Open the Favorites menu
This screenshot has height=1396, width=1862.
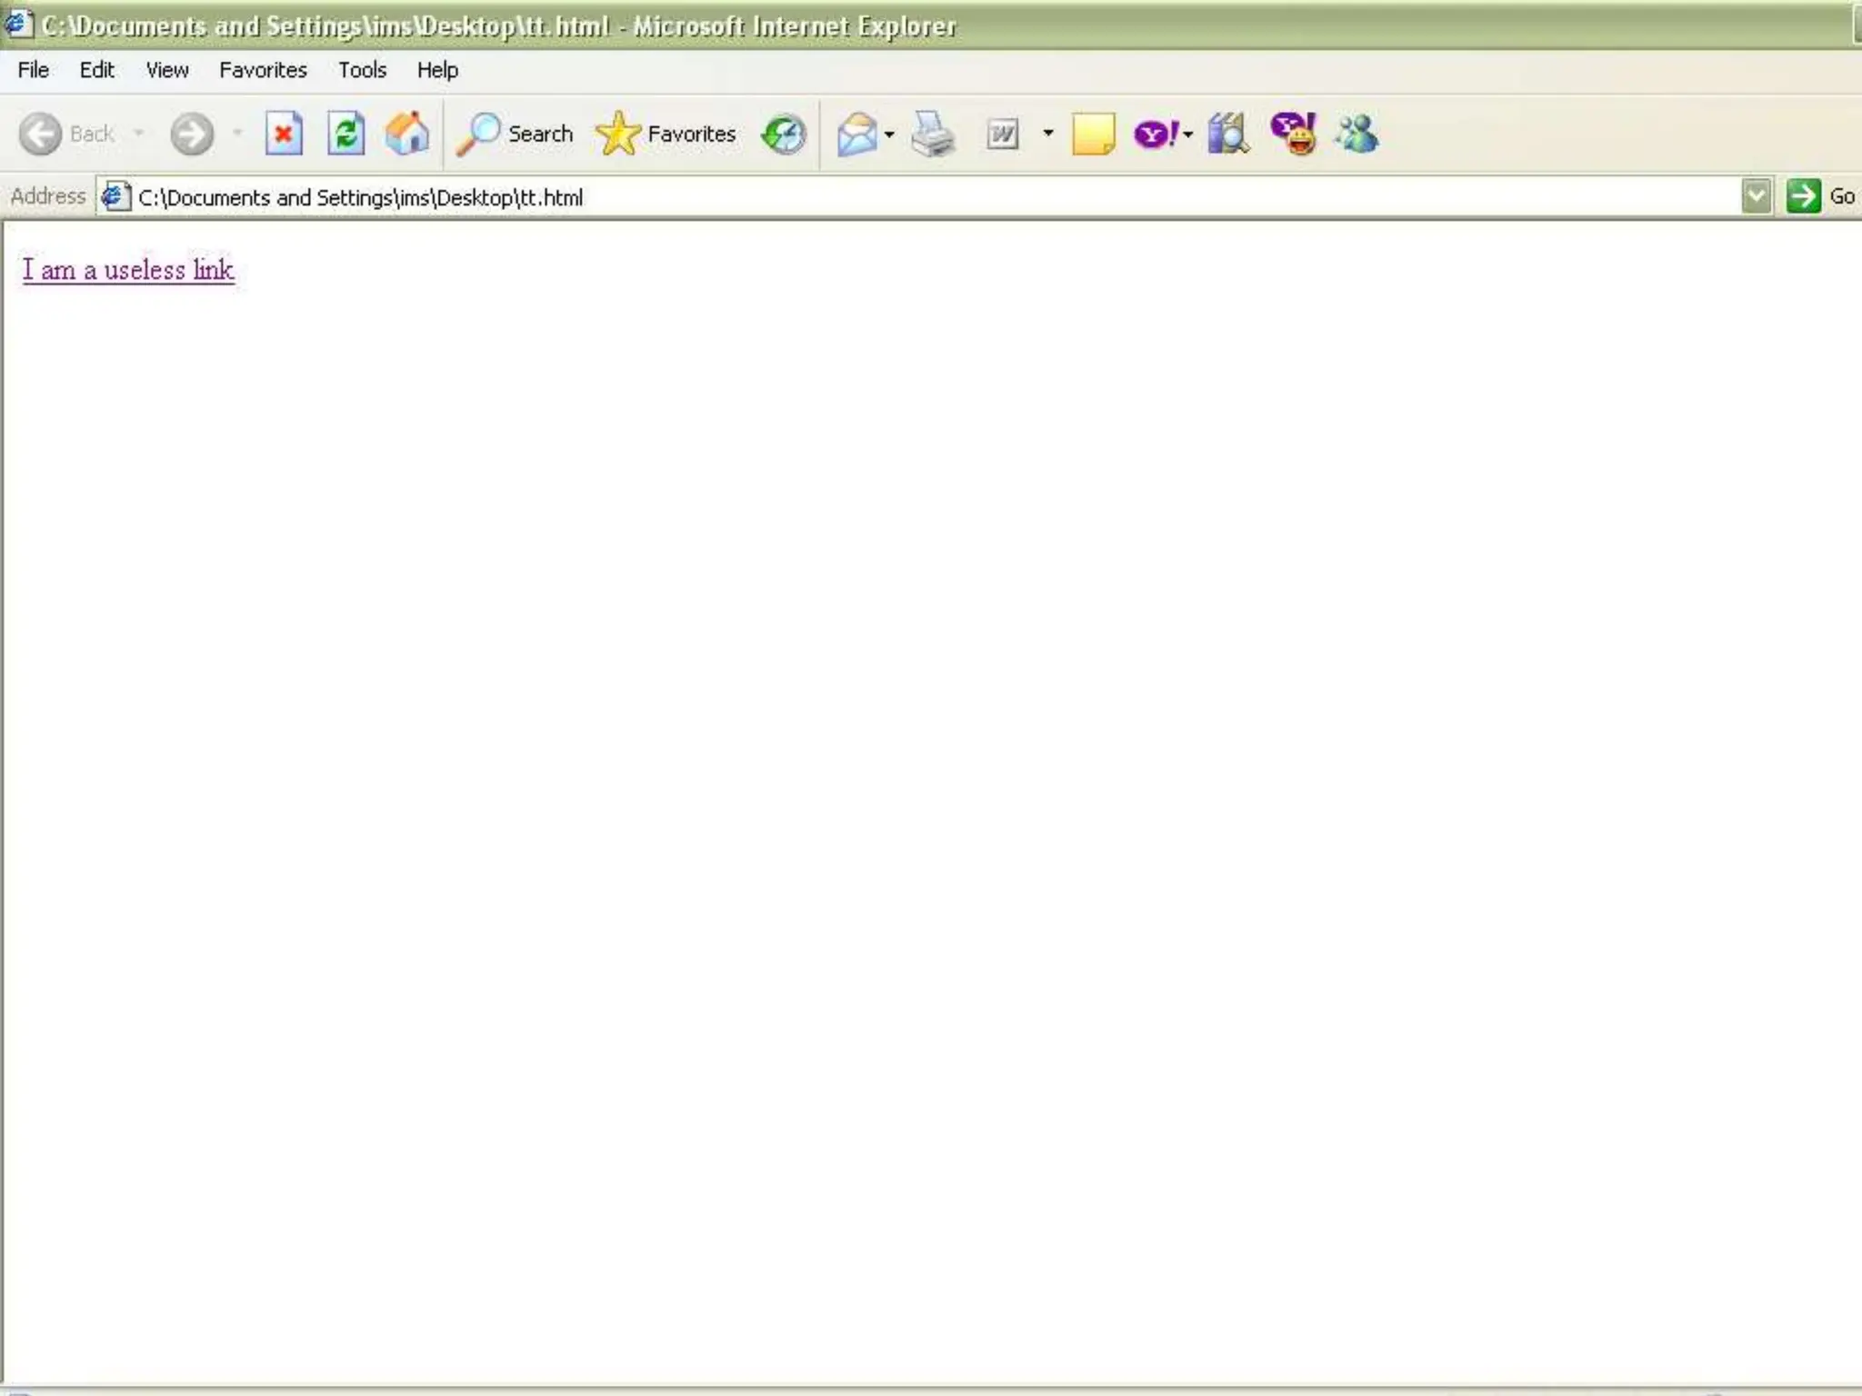[263, 70]
